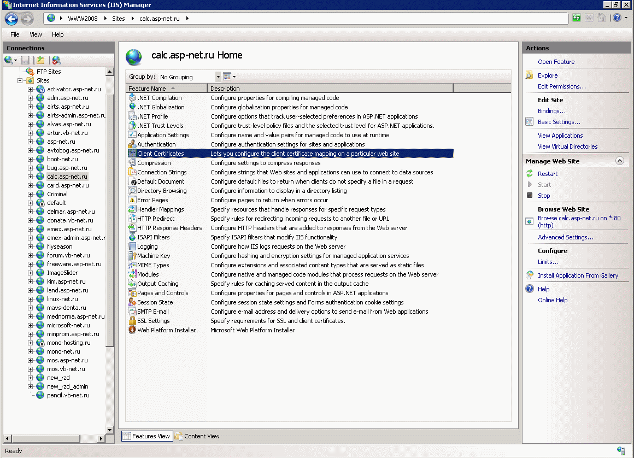Sort by Description column header

[330, 89]
